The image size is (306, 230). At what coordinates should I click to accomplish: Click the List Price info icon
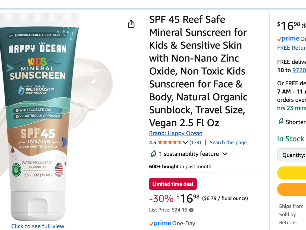pos(191,210)
